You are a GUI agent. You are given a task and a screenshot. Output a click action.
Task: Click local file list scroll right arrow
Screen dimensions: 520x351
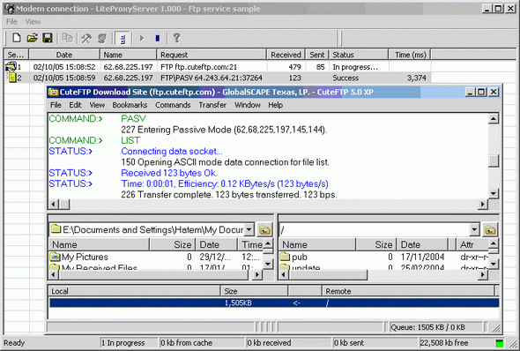257,274
